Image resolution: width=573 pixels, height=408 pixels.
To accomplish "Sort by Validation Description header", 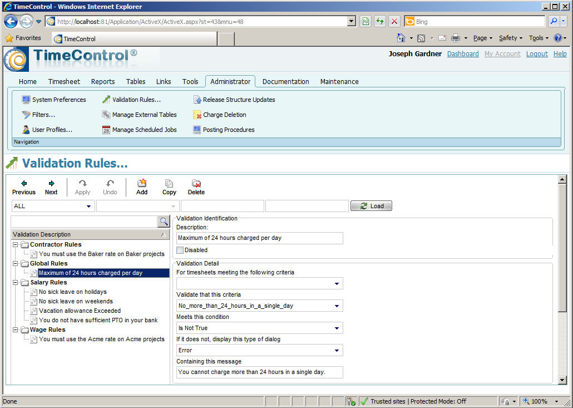I will click(90, 235).
